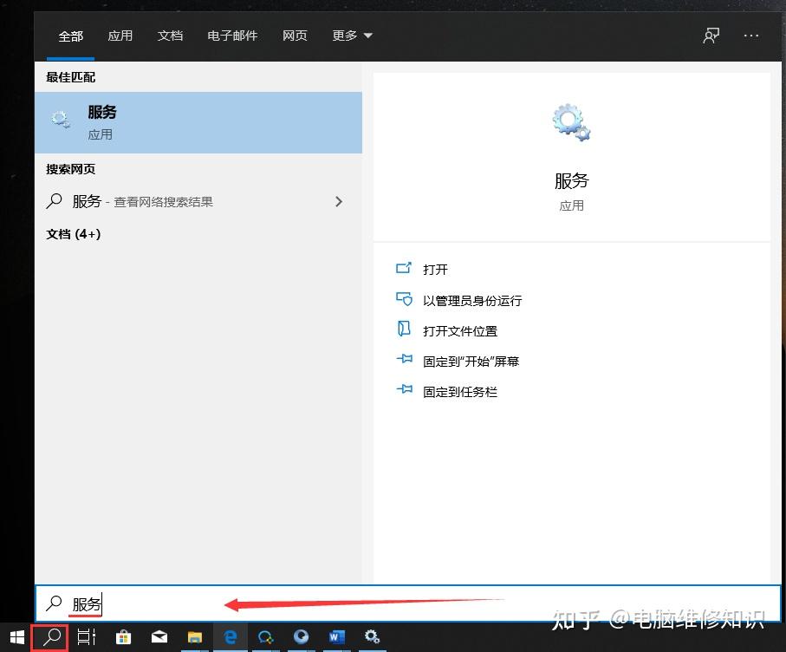Open Task View from the taskbar
Viewport: 786px width, 652px height.
pyautogui.click(x=85, y=637)
